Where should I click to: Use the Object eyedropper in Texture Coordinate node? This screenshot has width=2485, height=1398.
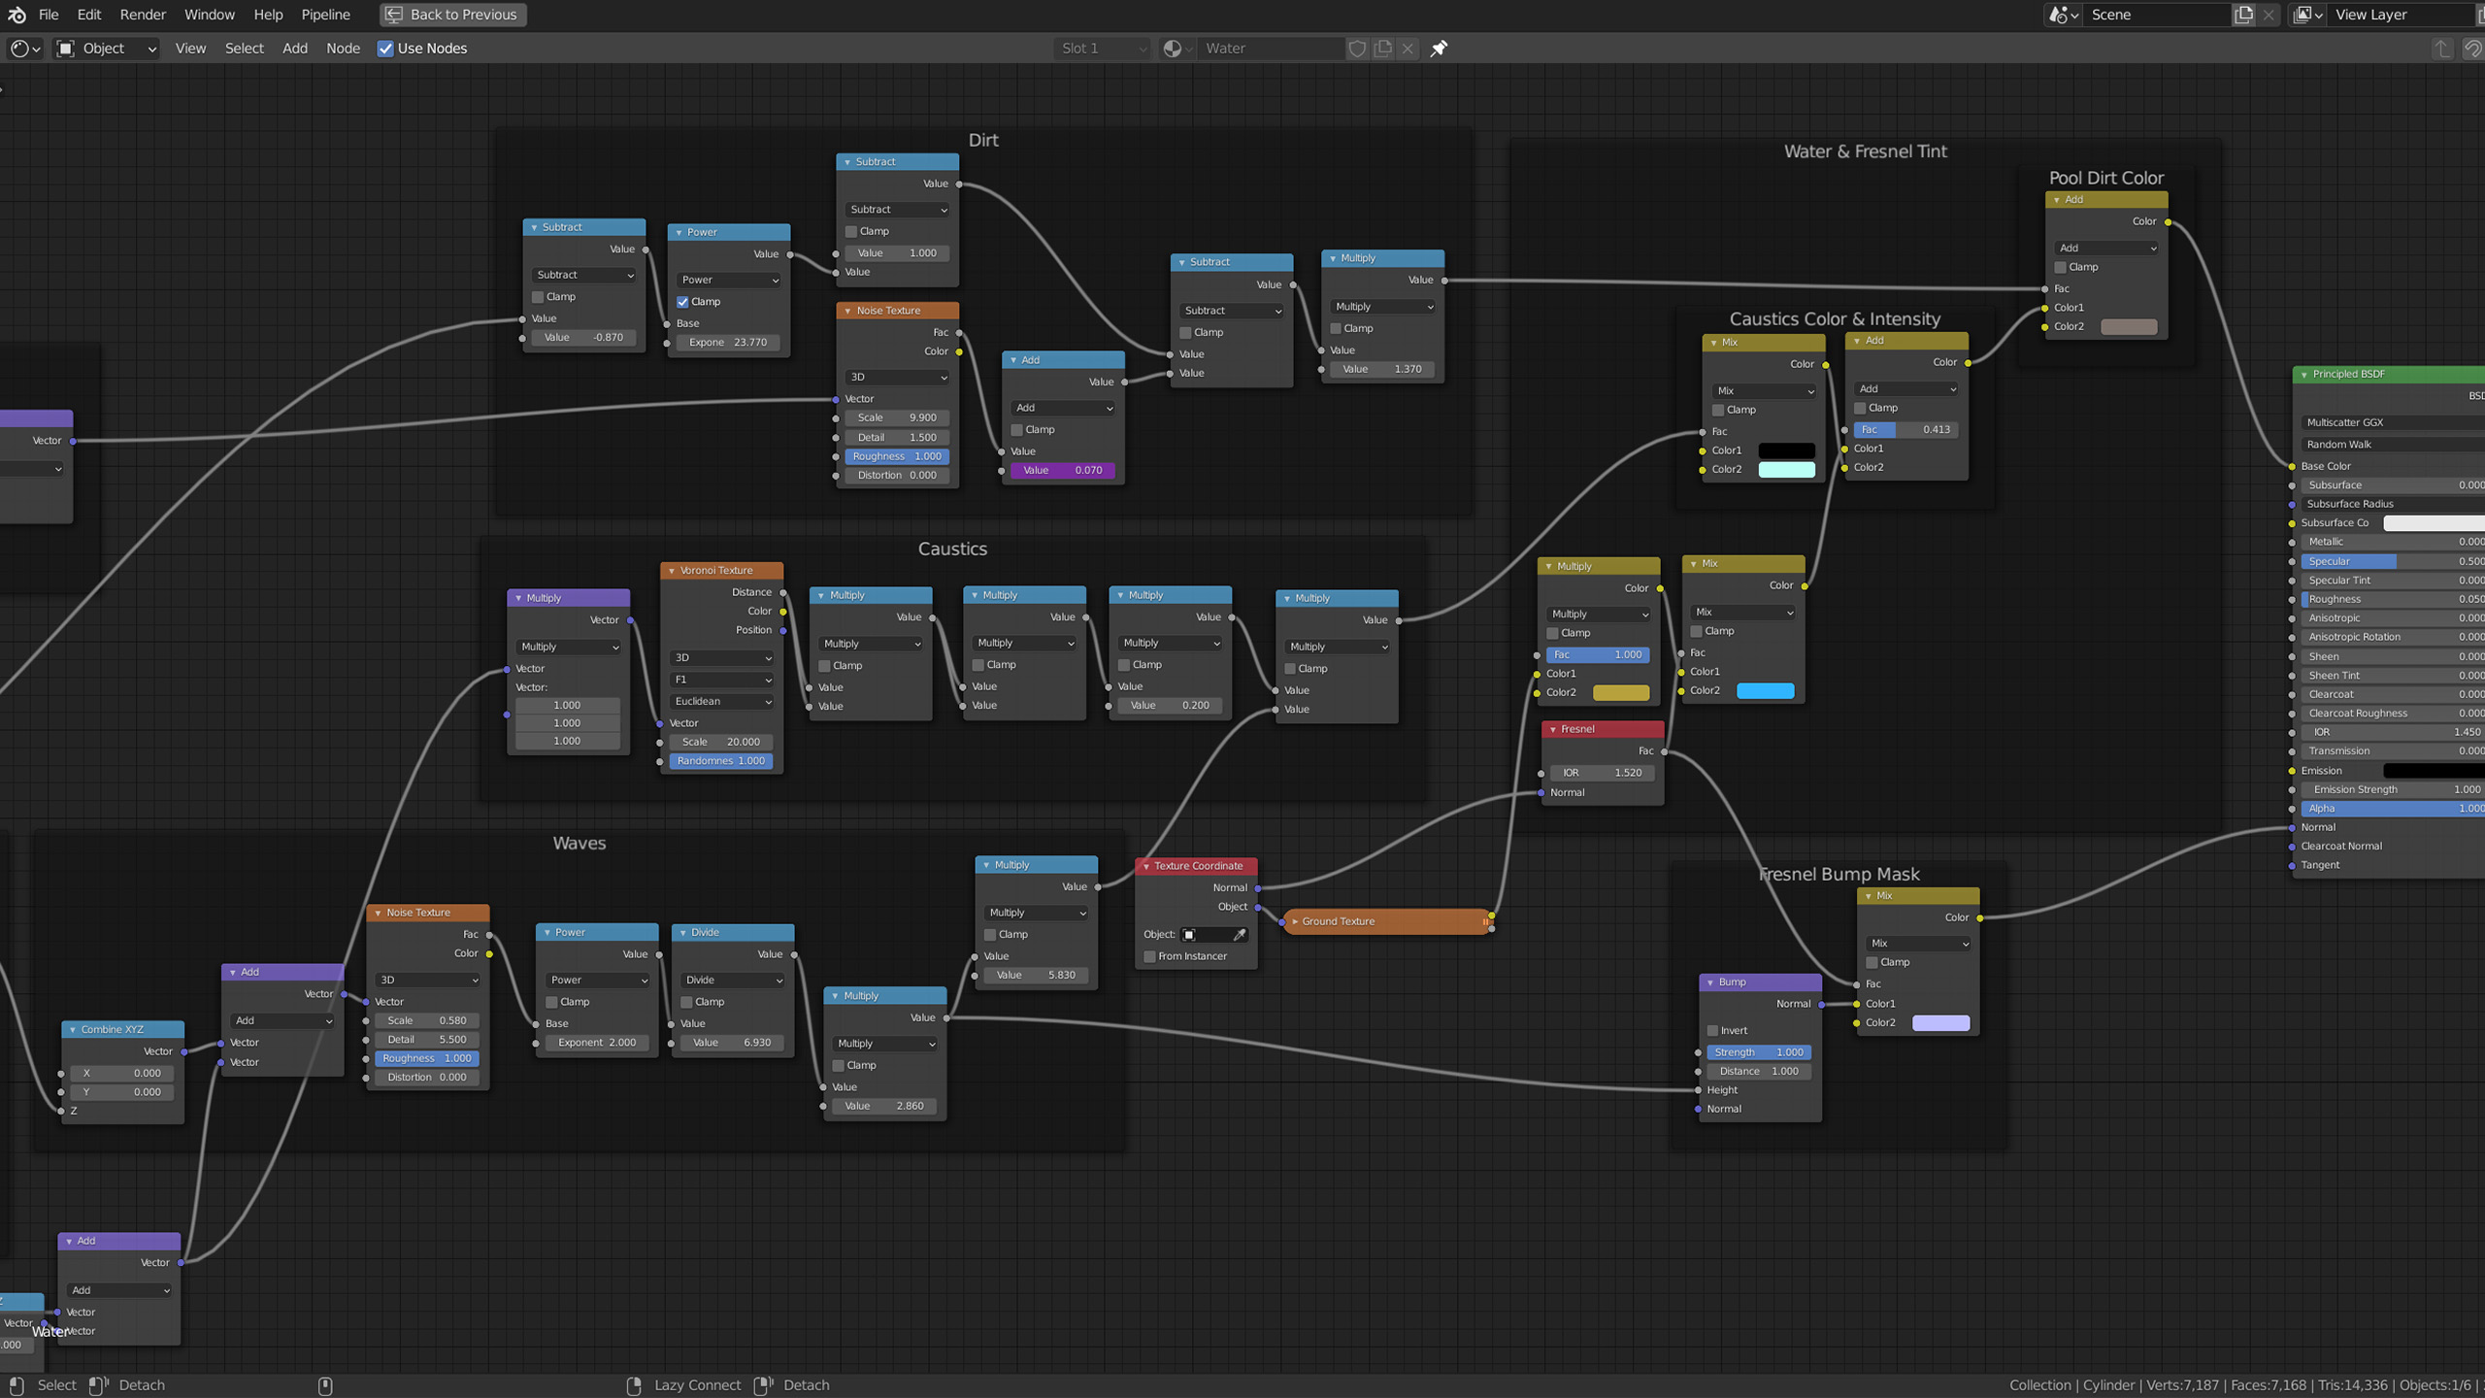click(x=1240, y=934)
